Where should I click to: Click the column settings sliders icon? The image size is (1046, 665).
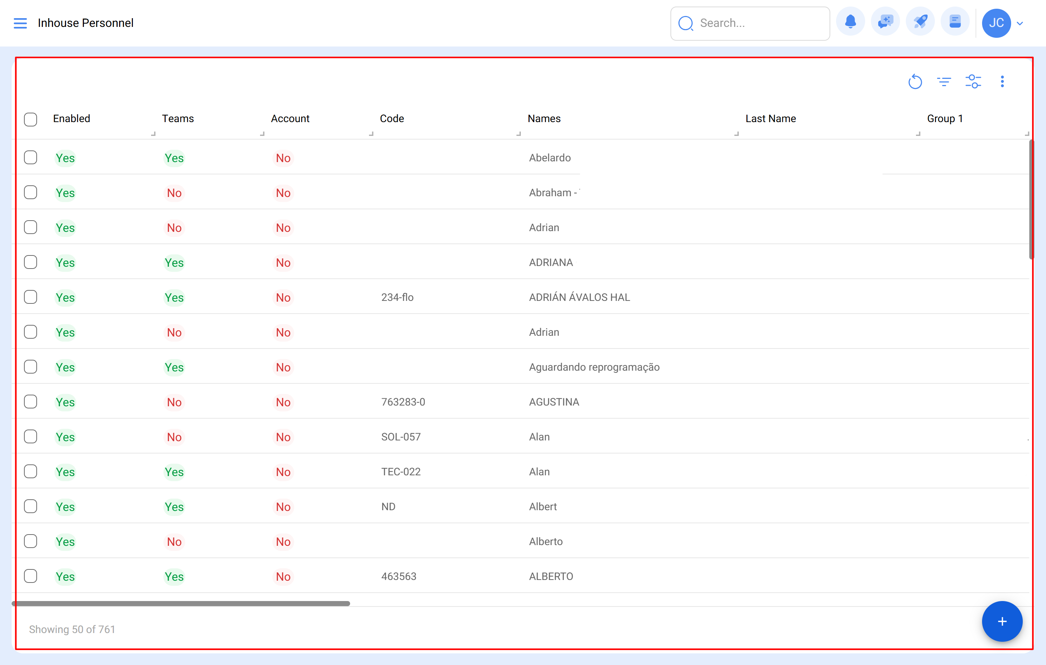pyautogui.click(x=973, y=81)
